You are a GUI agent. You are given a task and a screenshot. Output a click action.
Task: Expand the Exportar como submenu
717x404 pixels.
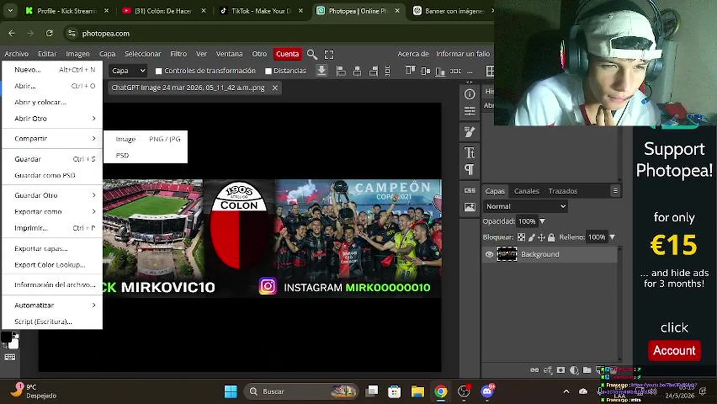(x=52, y=212)
